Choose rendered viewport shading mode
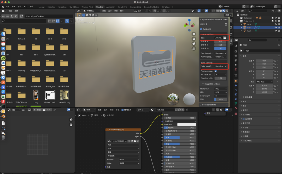Screen dimensions: 282x174 (227, 11)
